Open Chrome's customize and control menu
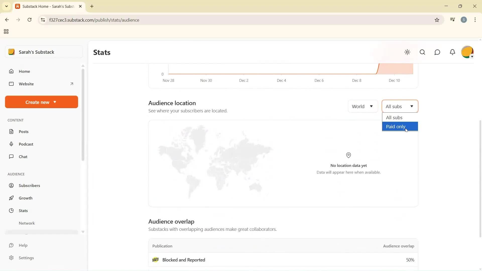 [475, 20]
